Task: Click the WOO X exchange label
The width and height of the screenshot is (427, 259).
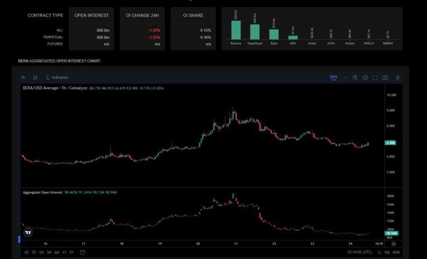Action: click(x=369, y=43)
